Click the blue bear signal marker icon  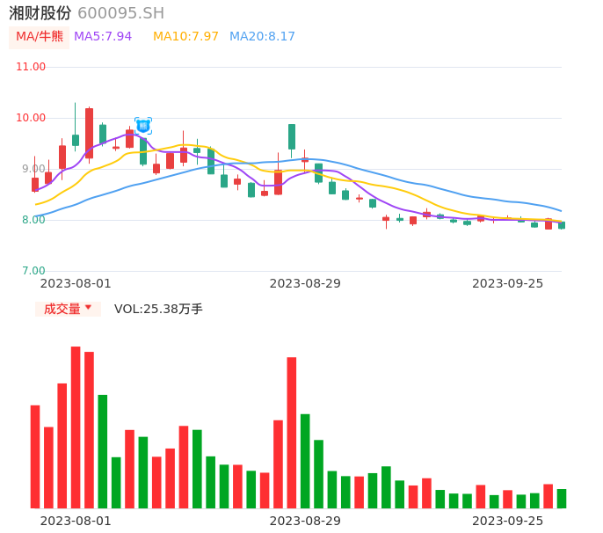click(143, 126)
